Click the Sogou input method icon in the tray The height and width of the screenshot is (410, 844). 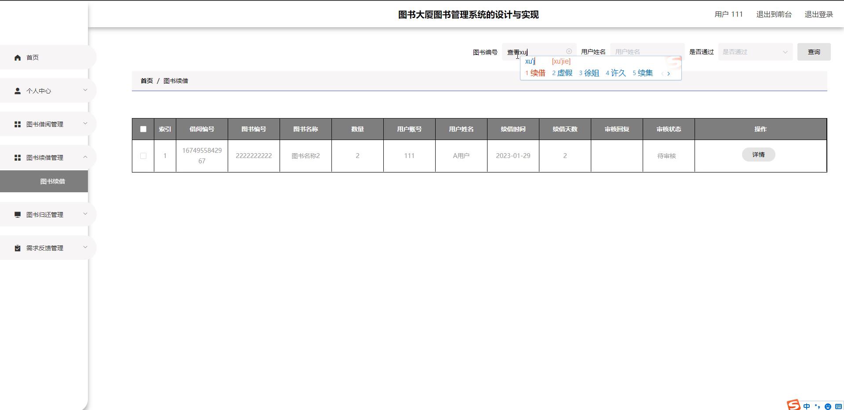point(794,404)
